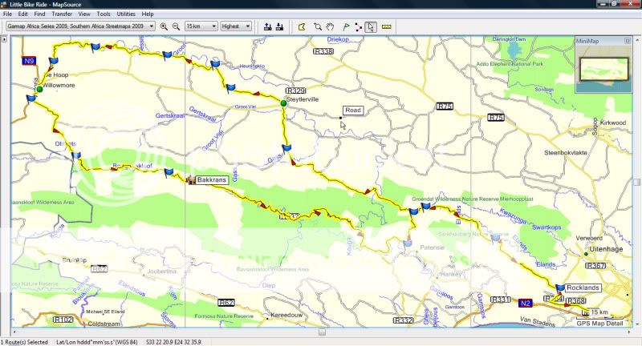Open the Edit menu
This screenshot has width=642, height=346.
pyautogui.click(x=23, y=14)
